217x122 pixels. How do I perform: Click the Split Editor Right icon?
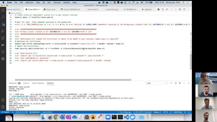click(184, 9)
